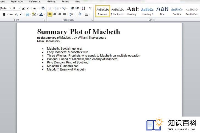The image size is (200, 133).
Task: Click the bullet 'Lady Macbeth: Macbeth's wife'
Action: point(68,52)
